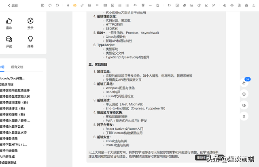Insert a video with the play-box icon
Screen dimensions: 259x167
(177, 5)
